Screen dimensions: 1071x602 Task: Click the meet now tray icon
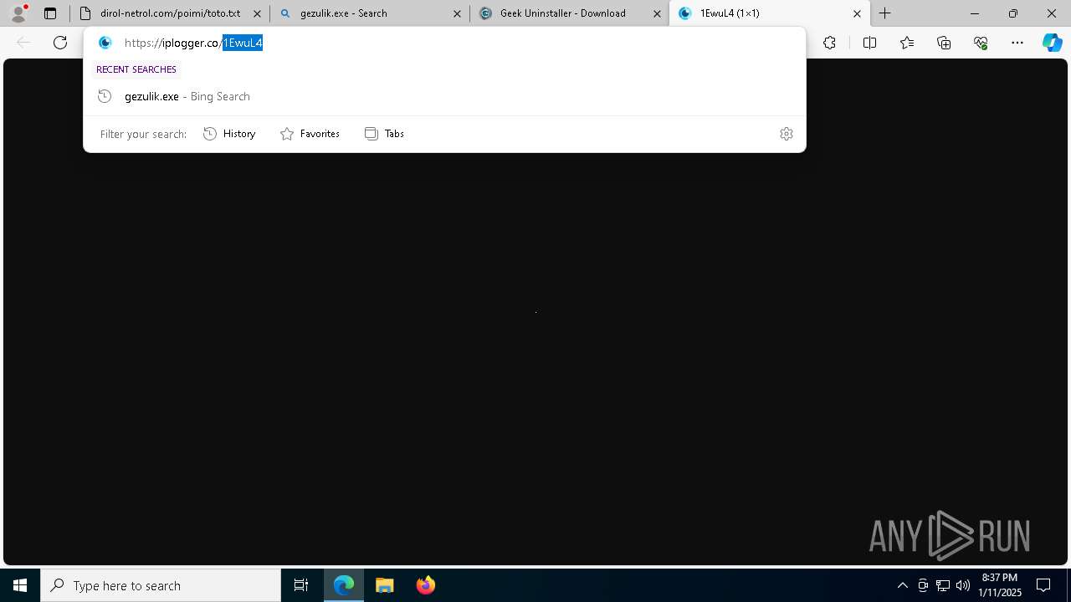pos(923,585)
